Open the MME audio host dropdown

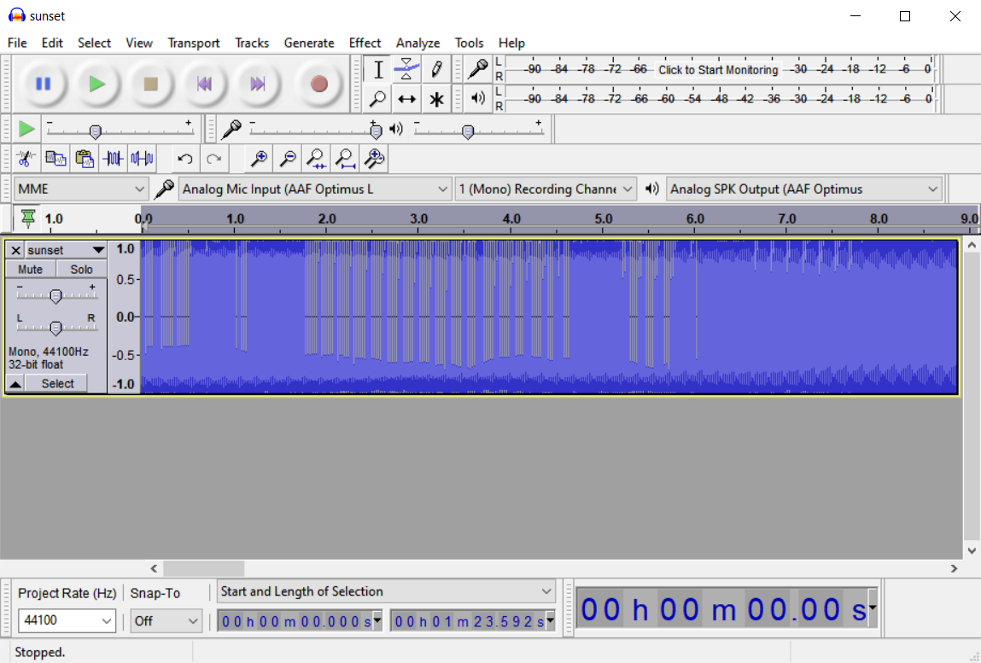point(81,189)
